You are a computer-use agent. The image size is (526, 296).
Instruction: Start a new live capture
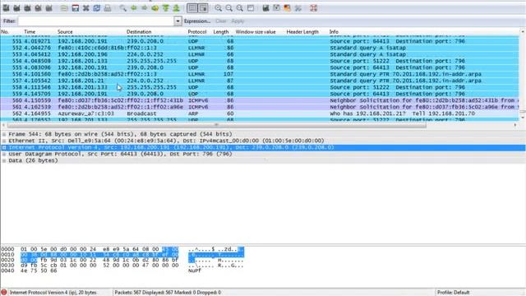(27, 8)
